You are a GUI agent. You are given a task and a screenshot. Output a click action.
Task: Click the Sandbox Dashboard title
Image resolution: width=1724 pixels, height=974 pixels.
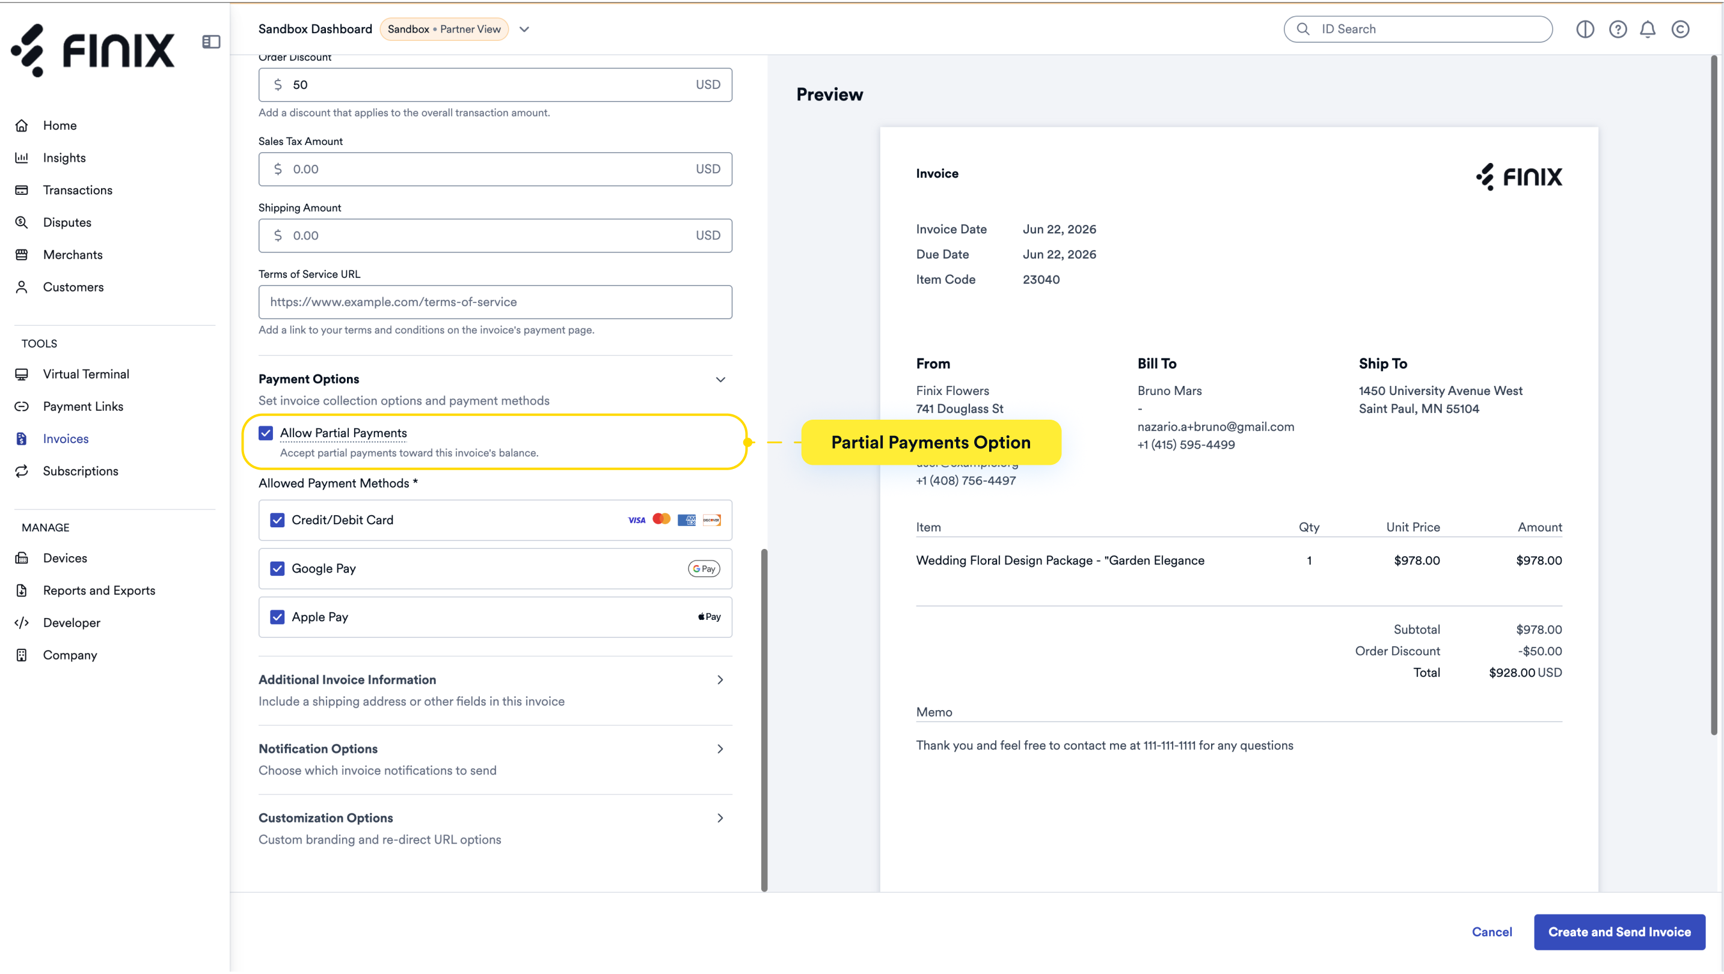click(x=314, y=29)
